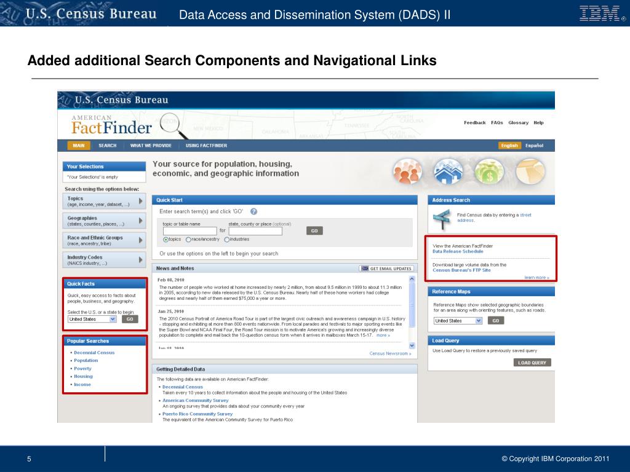The image size is (630, 472).
Task: Click GO in the Reference Maps panel
Action: pyautogui.click(x=496, y=321)
